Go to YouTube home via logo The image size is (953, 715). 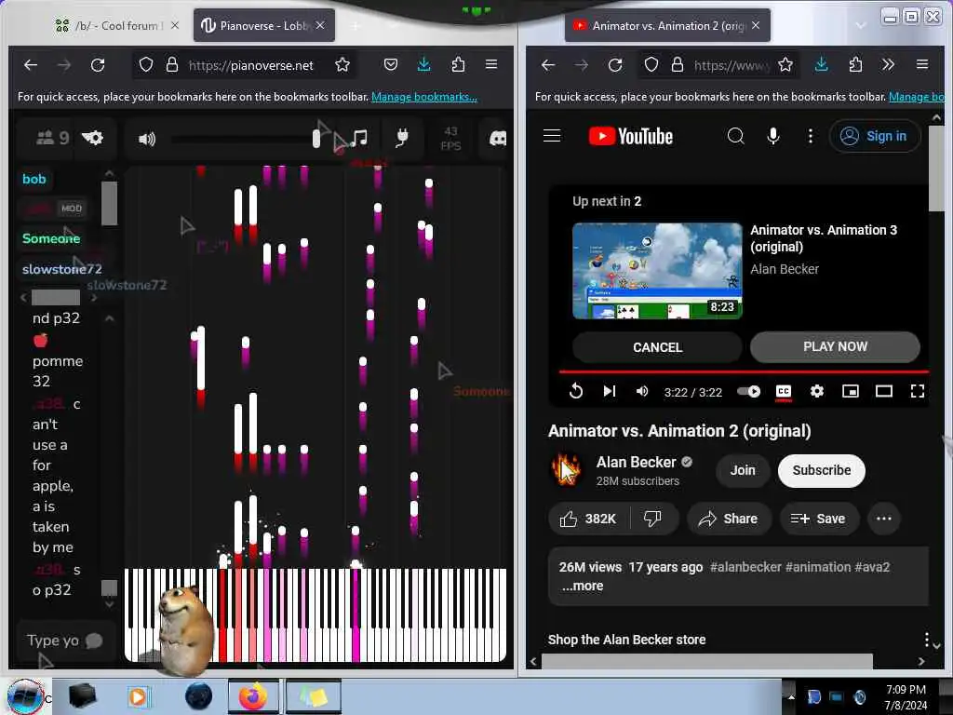tap(631, 136)
